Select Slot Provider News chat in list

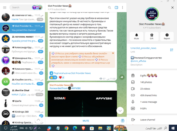coord(22,28)
